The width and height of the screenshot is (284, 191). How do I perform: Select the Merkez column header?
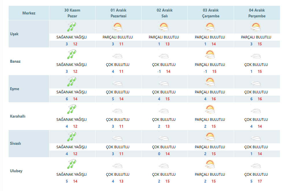tap(29, 13)
